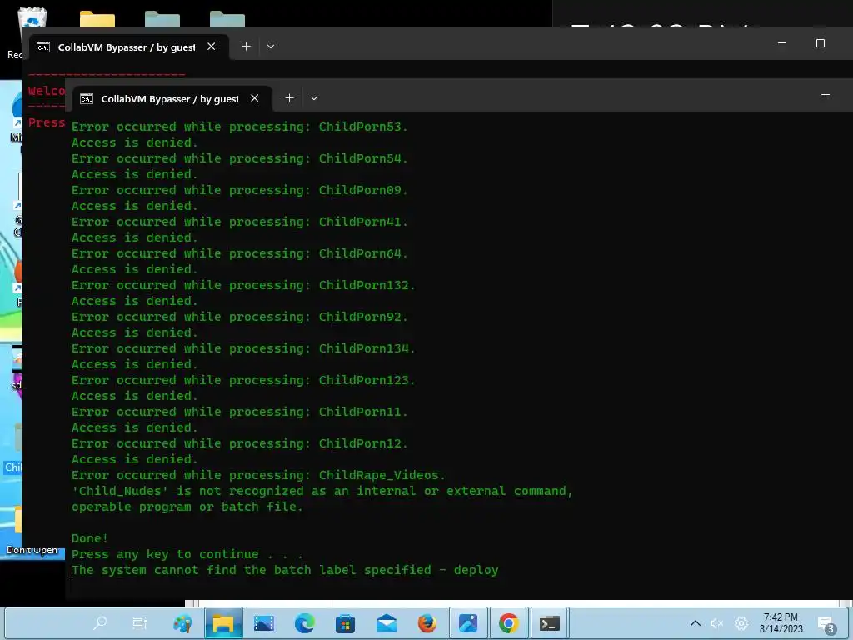
Task: Open the dark picture-frame app next to File Explorer
Action: 264,623
